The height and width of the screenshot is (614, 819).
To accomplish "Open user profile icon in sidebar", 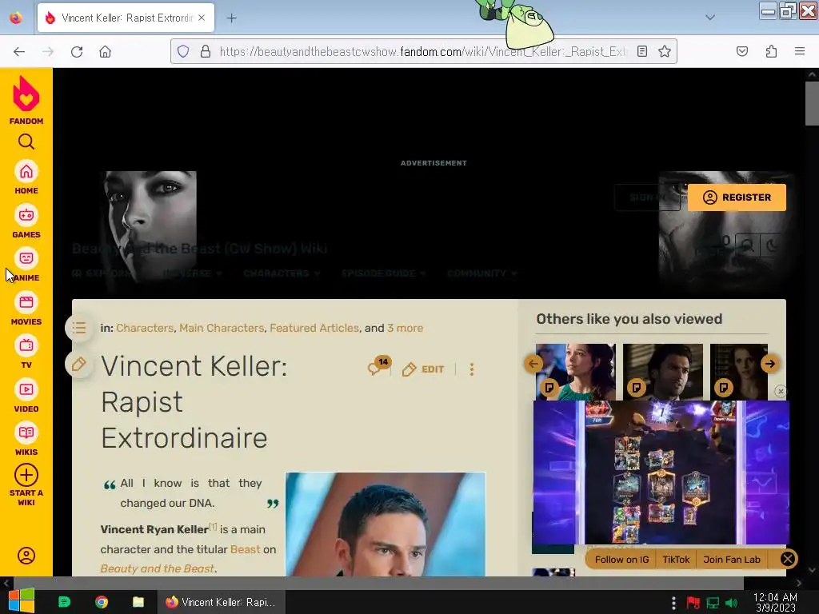I will [26, 556].
